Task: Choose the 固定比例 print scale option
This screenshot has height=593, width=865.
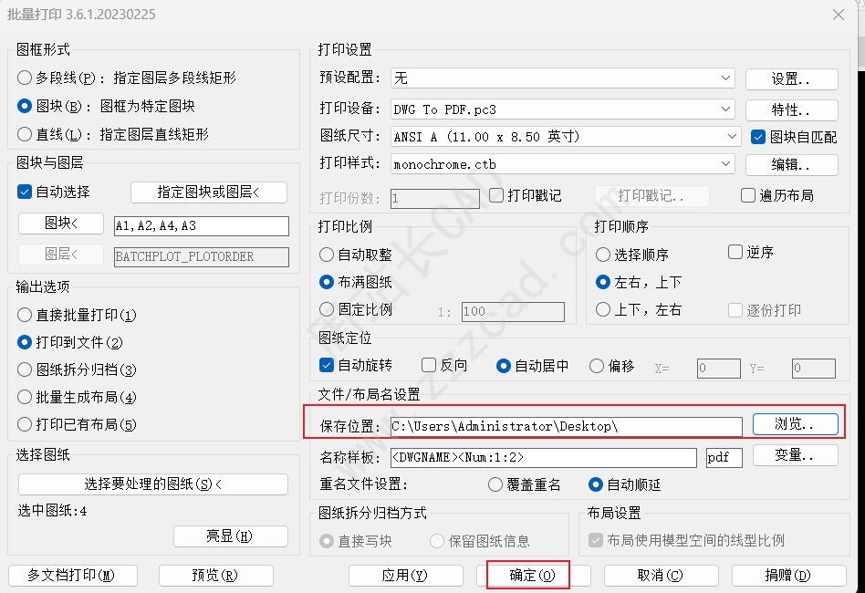Action: click(x=327, y=310)
